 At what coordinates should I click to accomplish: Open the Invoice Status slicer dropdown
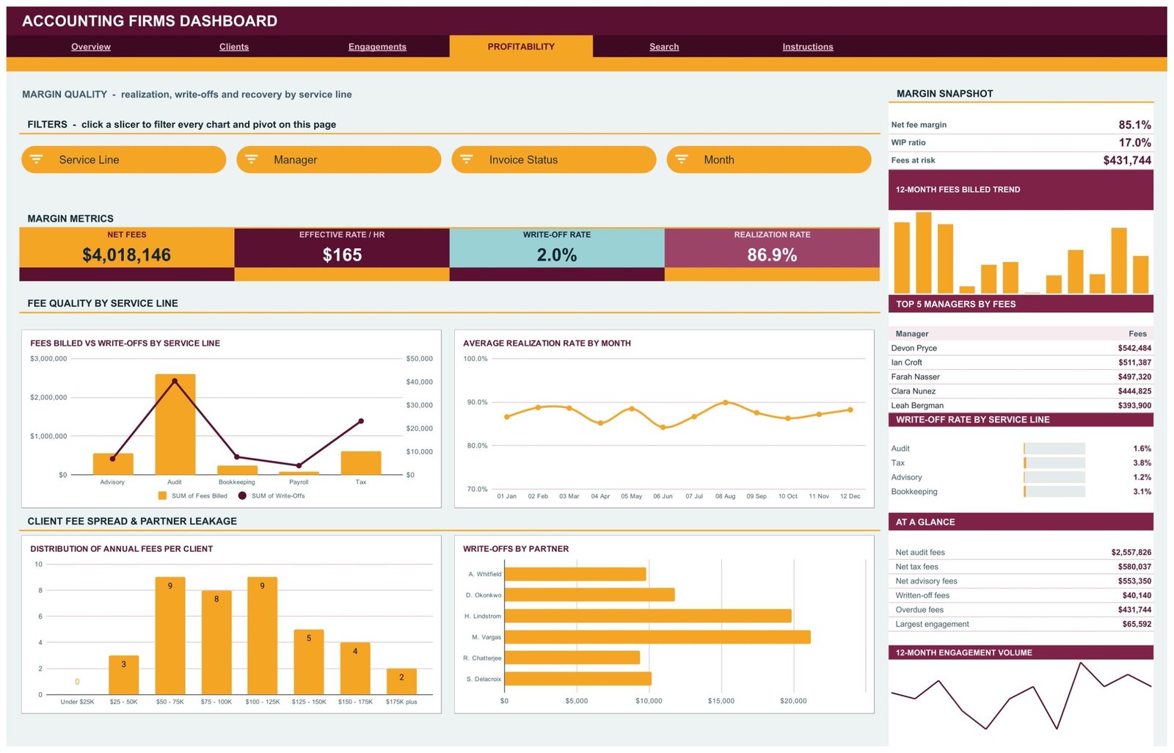pyautogui.click(x=553, y=159)
